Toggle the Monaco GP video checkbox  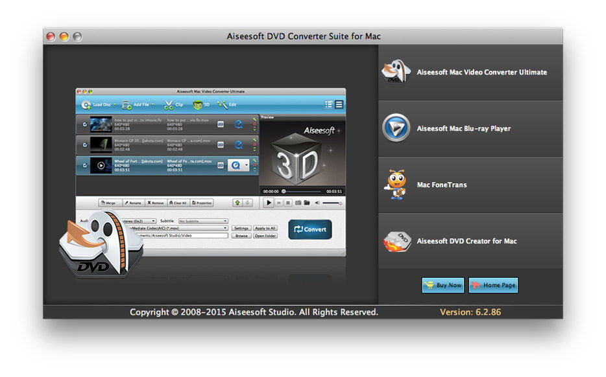click(x=85, y=144)
